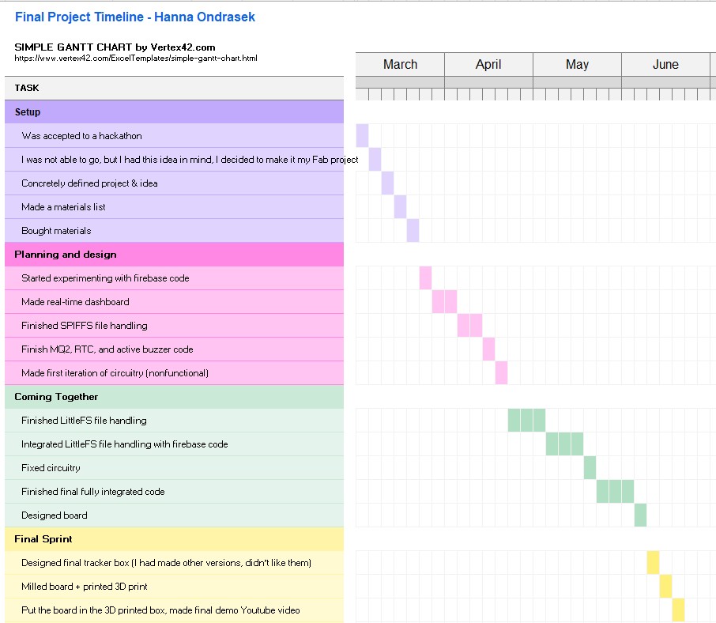This screenshot has height=623, width=716.
Task: Click the green bar for 'Fixed circuitry'
Action: click(x=590, y=468)
